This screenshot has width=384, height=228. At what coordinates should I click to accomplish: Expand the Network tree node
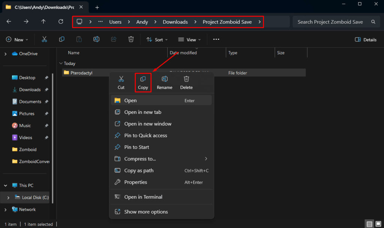5,210
